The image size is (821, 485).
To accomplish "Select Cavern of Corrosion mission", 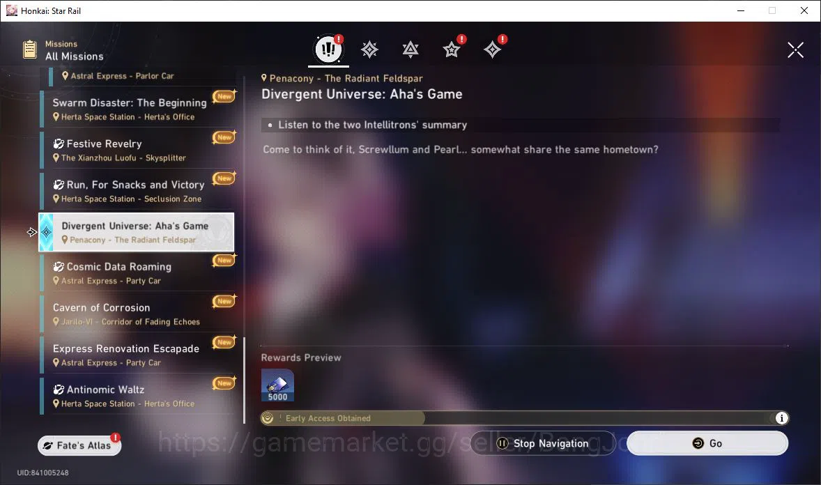I will tap(137, 314).
